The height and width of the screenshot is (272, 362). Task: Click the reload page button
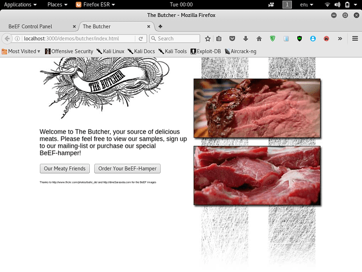point(141,39)
